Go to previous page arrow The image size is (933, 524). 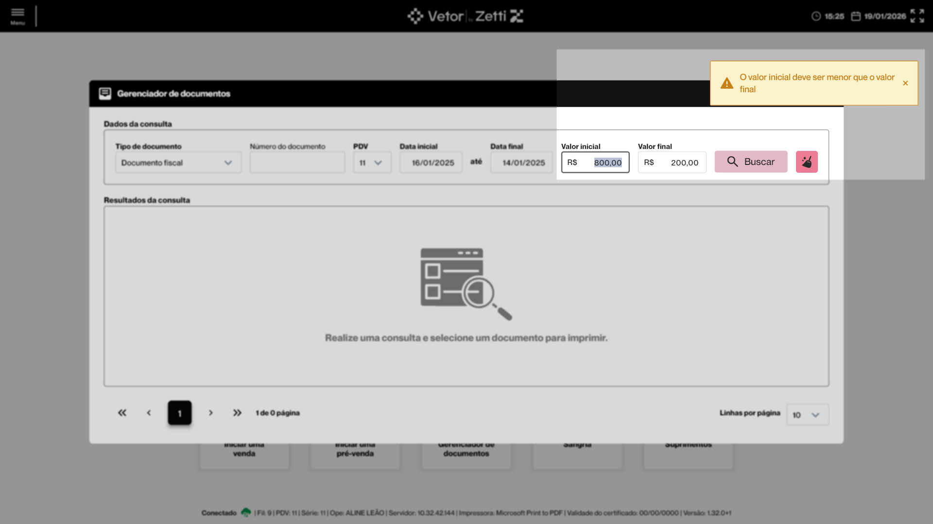coord(149,413)
